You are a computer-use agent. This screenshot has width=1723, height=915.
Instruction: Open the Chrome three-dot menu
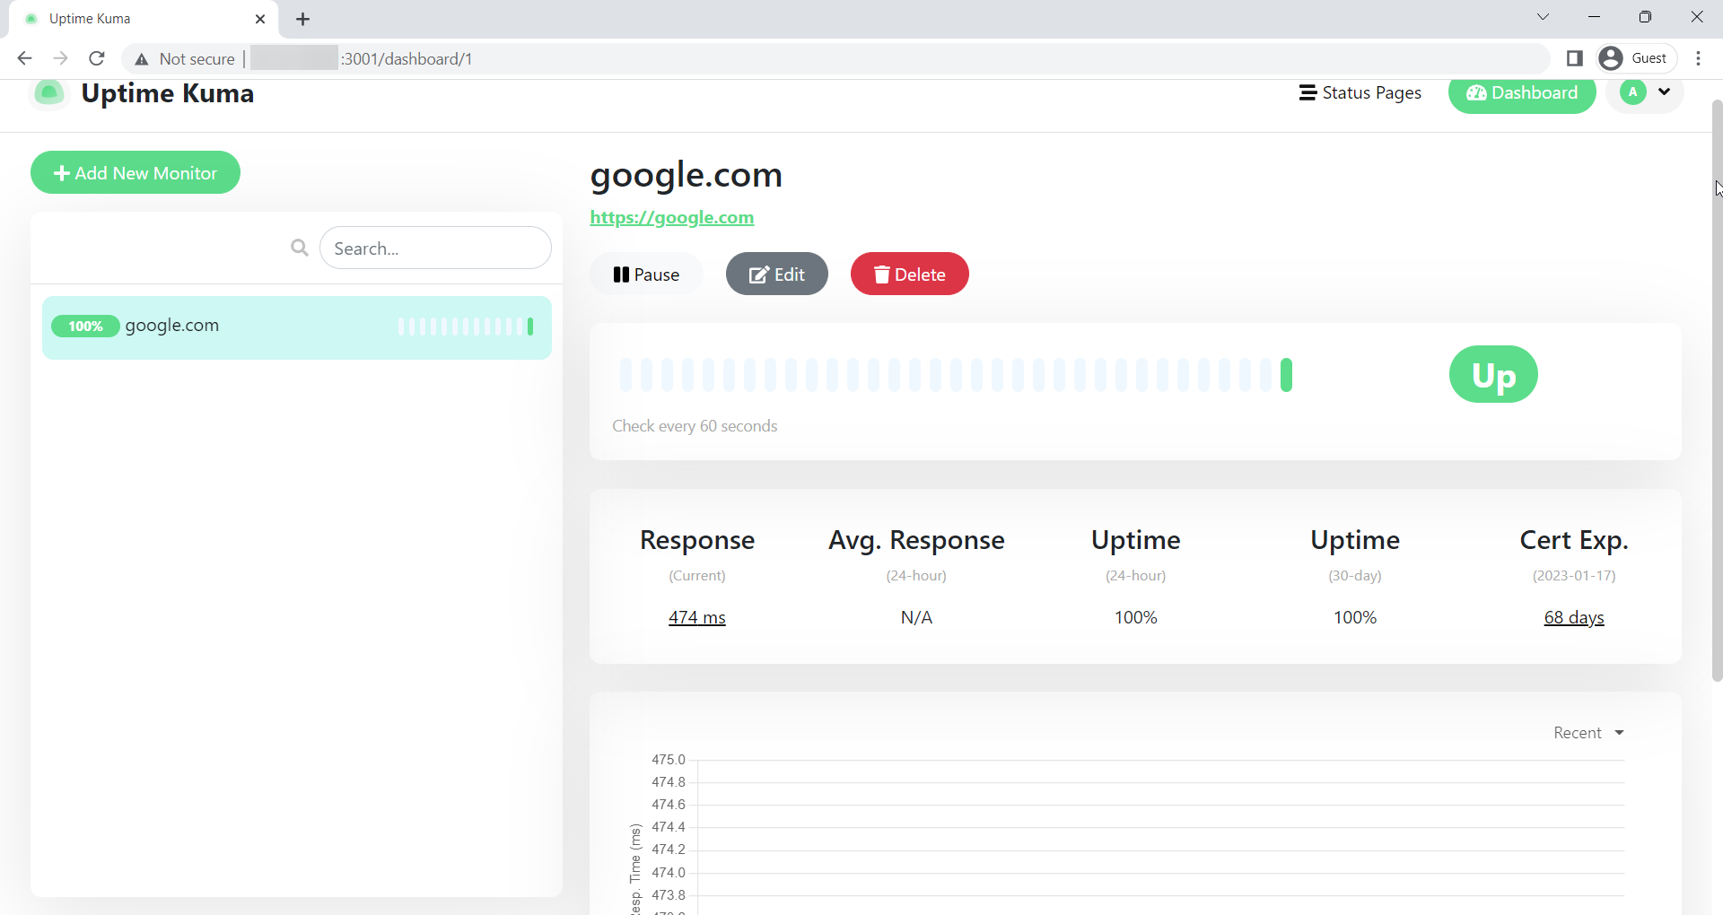pyautogui.click(x=1698, y=58)
